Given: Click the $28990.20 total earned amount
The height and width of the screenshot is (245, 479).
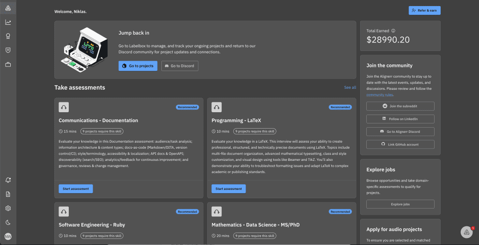Looking at the screenshot, I should 388,40.
